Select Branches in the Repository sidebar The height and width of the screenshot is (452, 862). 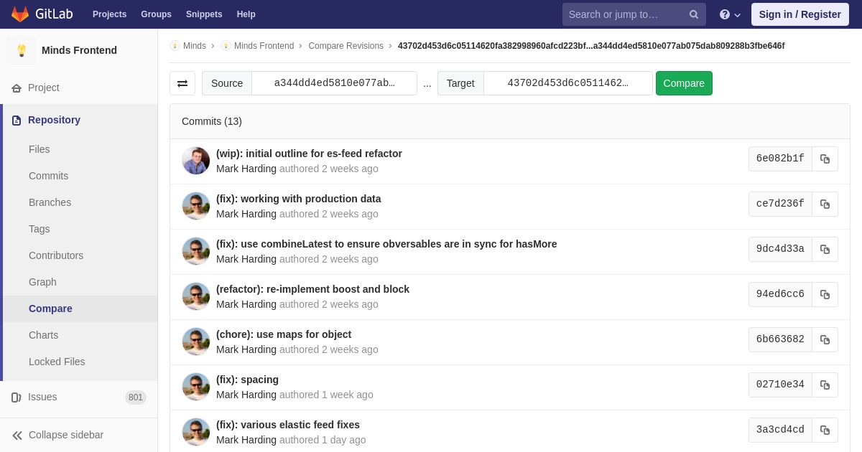pos(50,202)
